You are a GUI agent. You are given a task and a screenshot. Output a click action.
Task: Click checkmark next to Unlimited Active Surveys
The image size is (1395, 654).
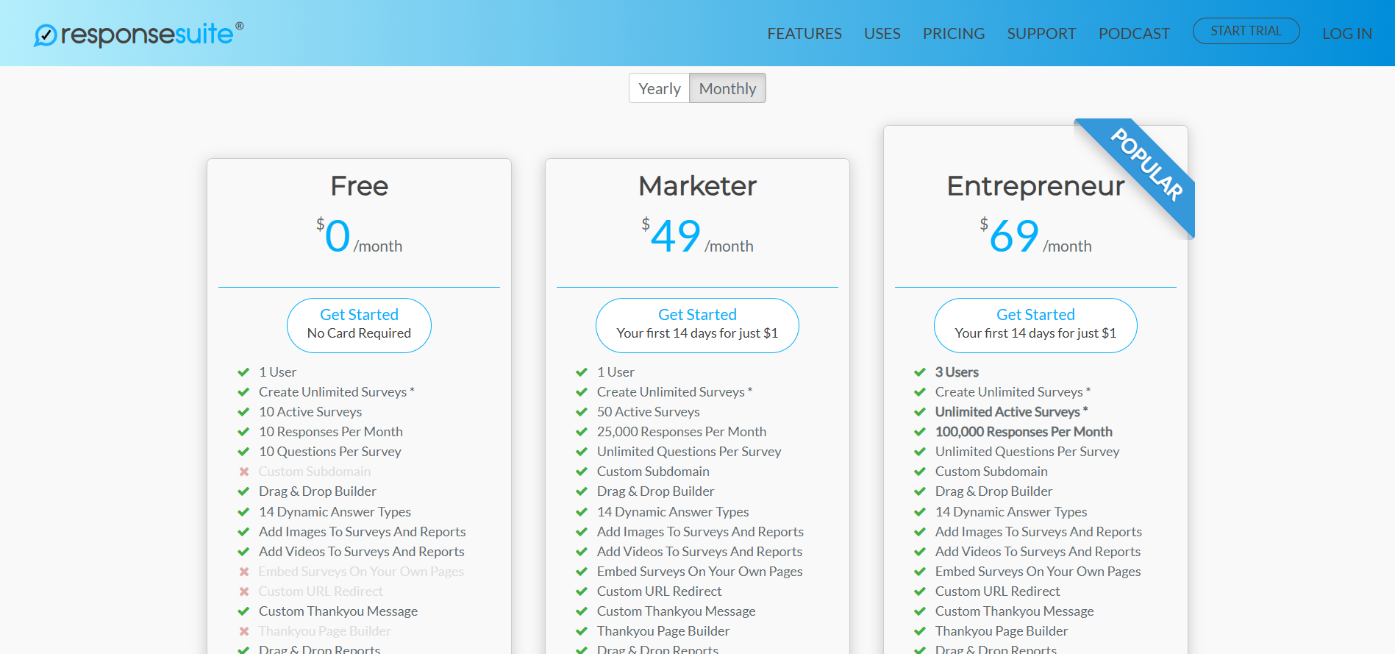919,412
